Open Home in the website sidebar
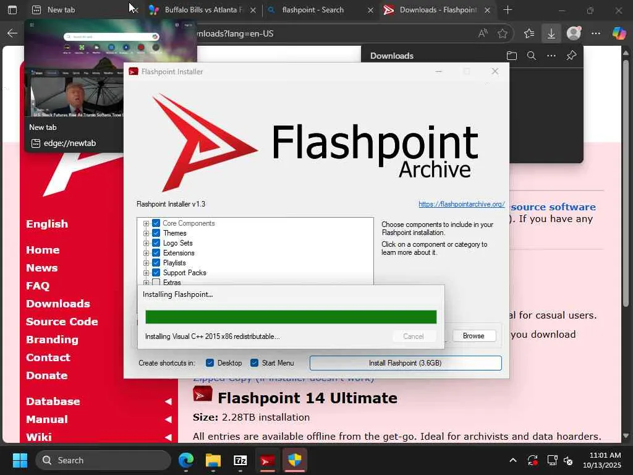Screen dimensions: 633x475 (x=43, y=250)
